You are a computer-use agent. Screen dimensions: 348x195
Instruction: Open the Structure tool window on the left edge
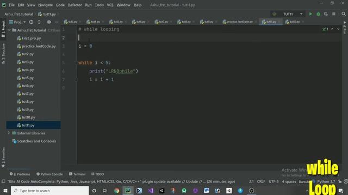(x=3, y=54)
